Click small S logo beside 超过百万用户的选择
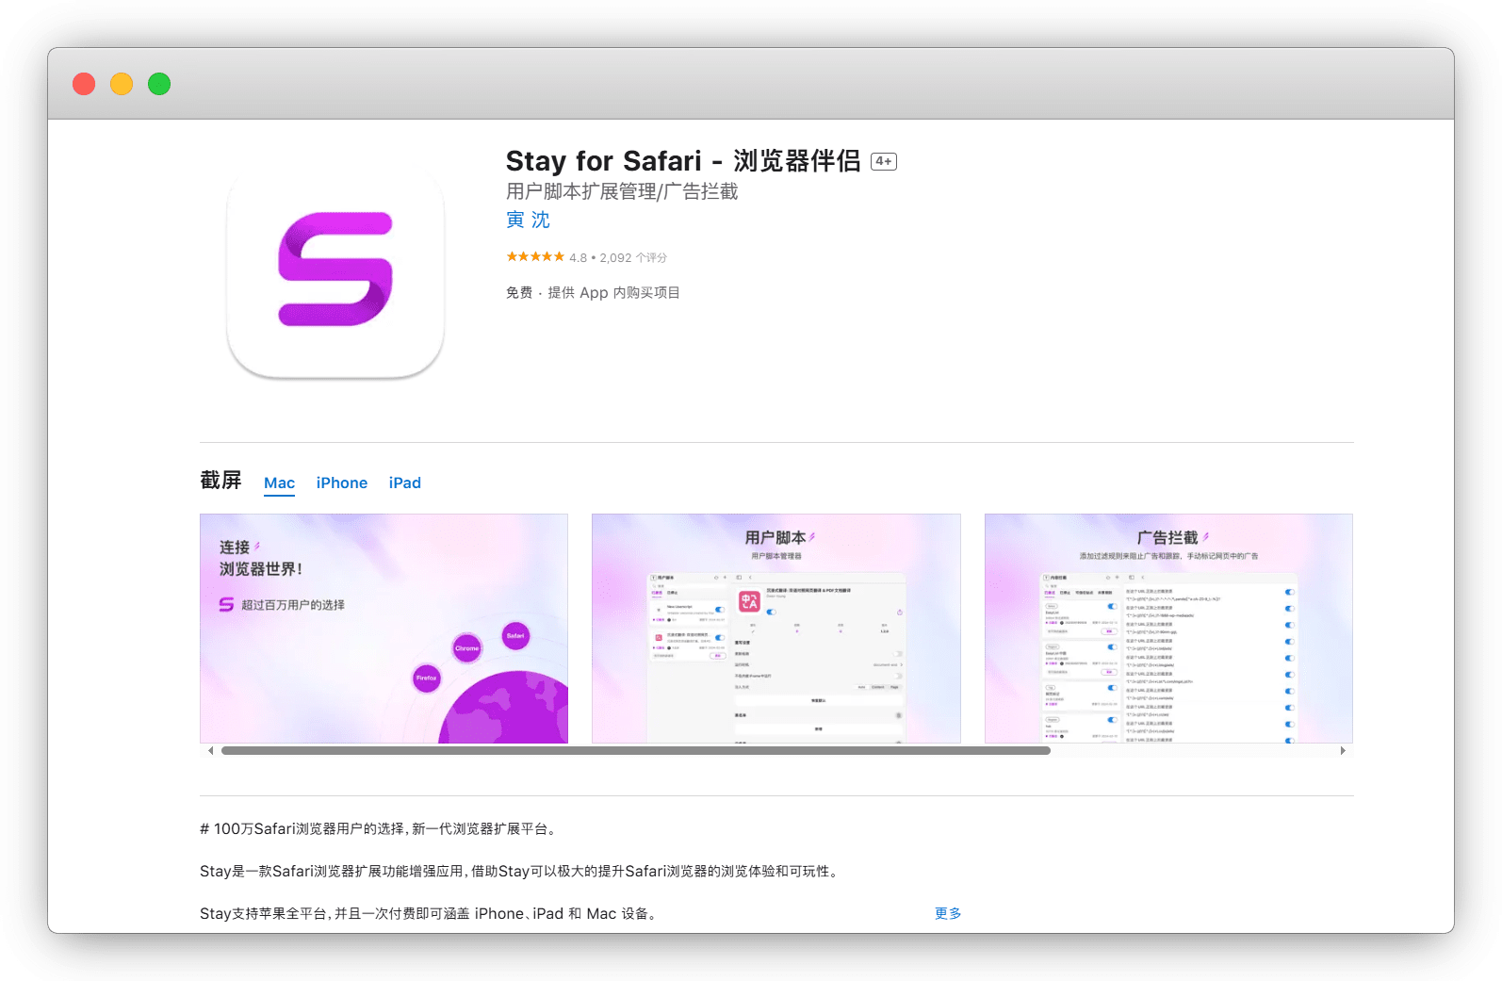The image size is (1502, 981). (226, 605)
